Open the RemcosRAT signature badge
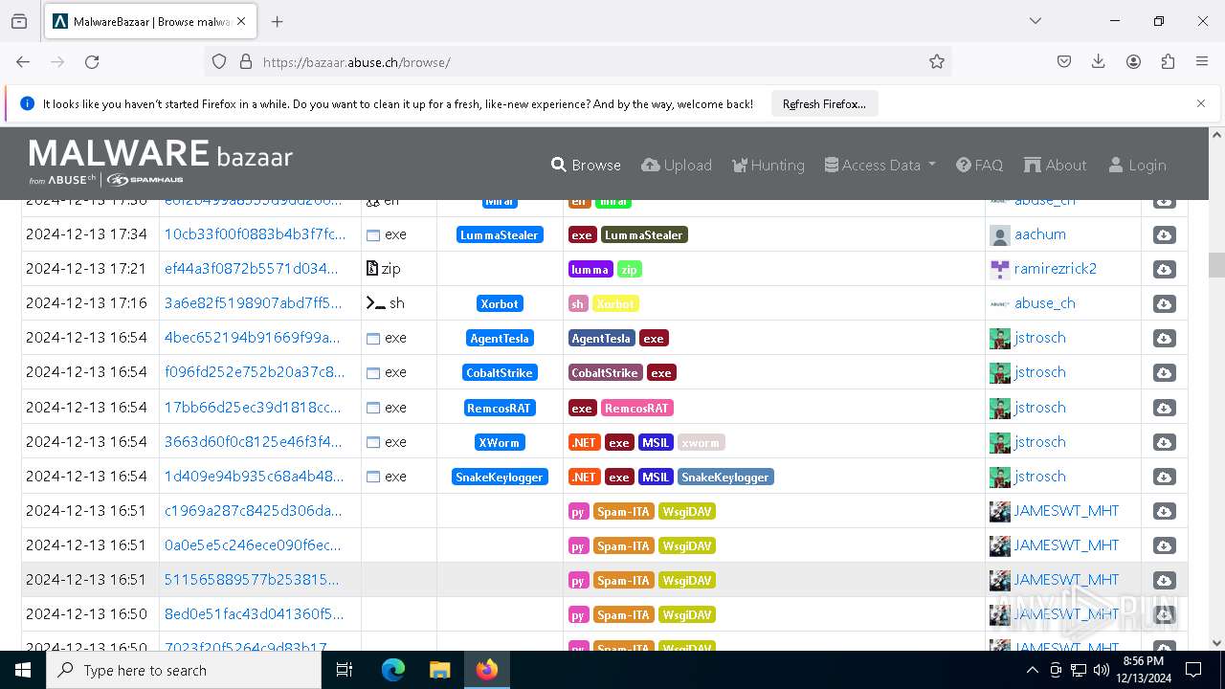The height and width of the screenshot is (689, 1225). [x=500, y=408]
